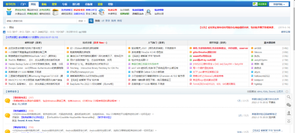
Task: Open user am568 in the ranking list
Action: (258, 48)
